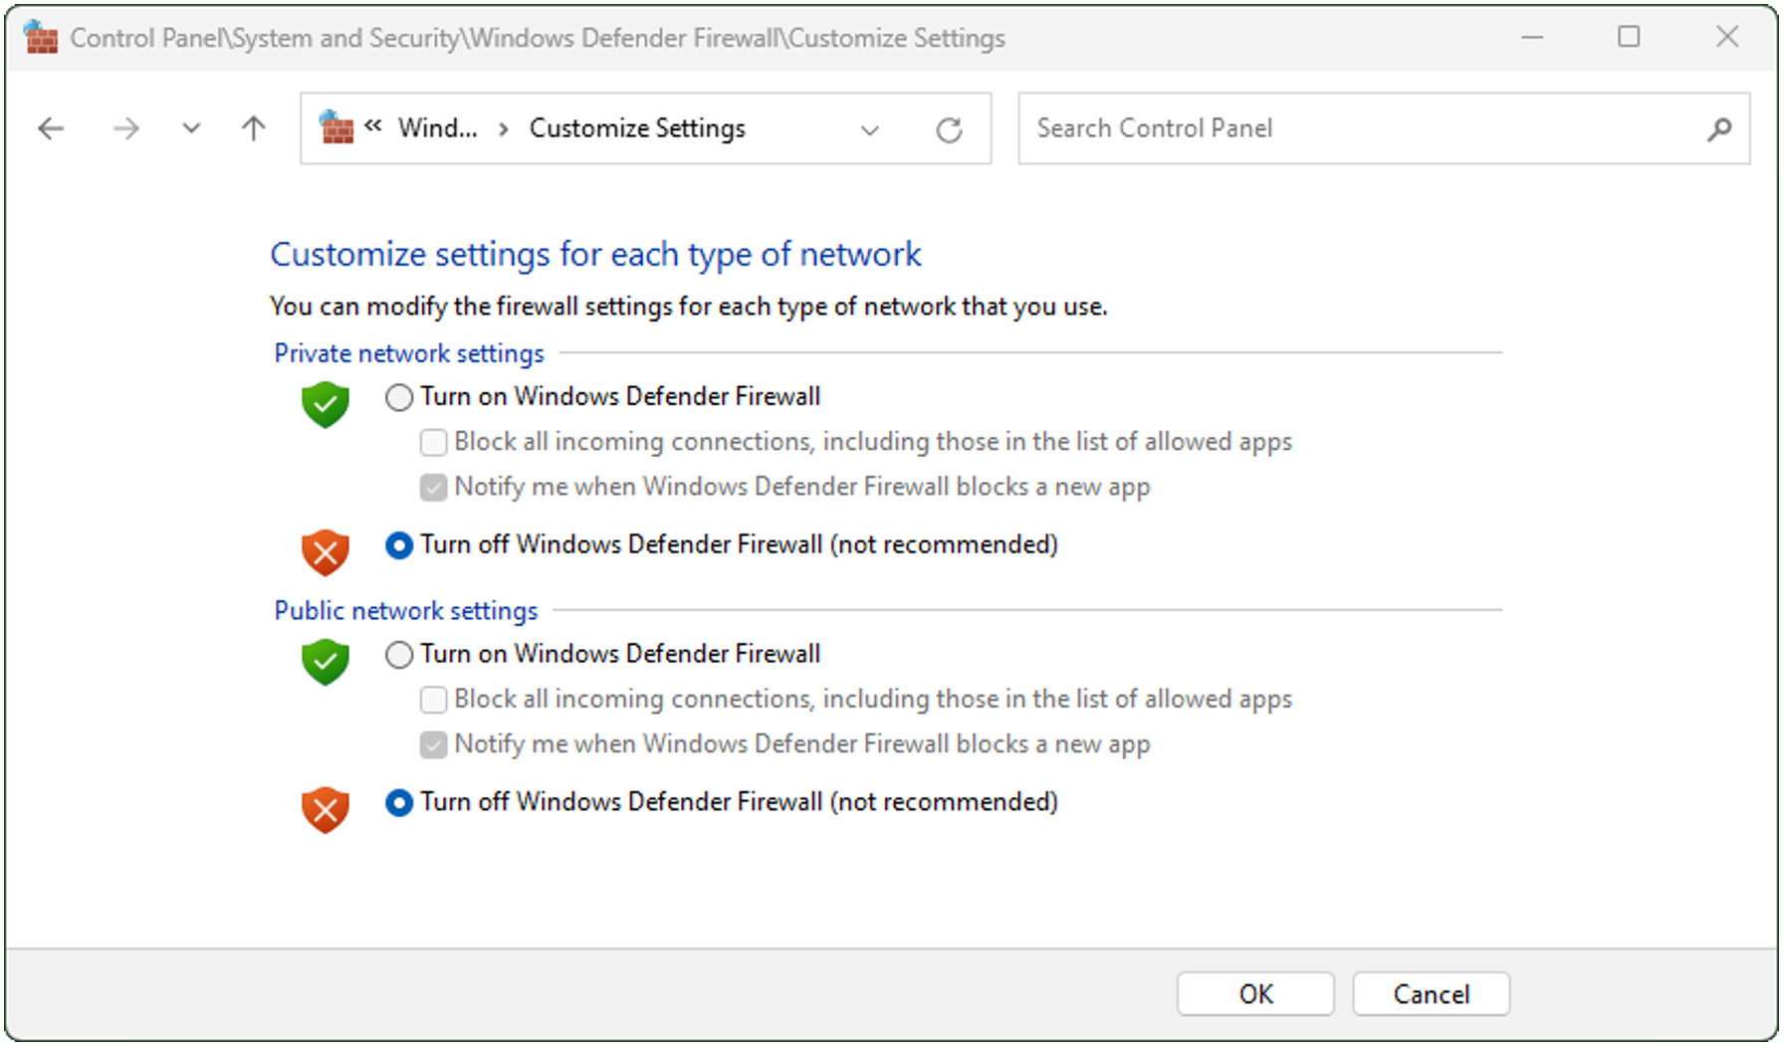Click the Forward navigation arrow

pyautogui.click(x=126, y=128)
